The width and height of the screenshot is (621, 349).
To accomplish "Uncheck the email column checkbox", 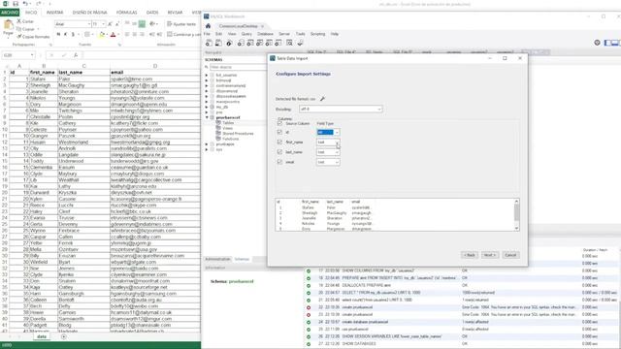I will (x=279, y=162).
